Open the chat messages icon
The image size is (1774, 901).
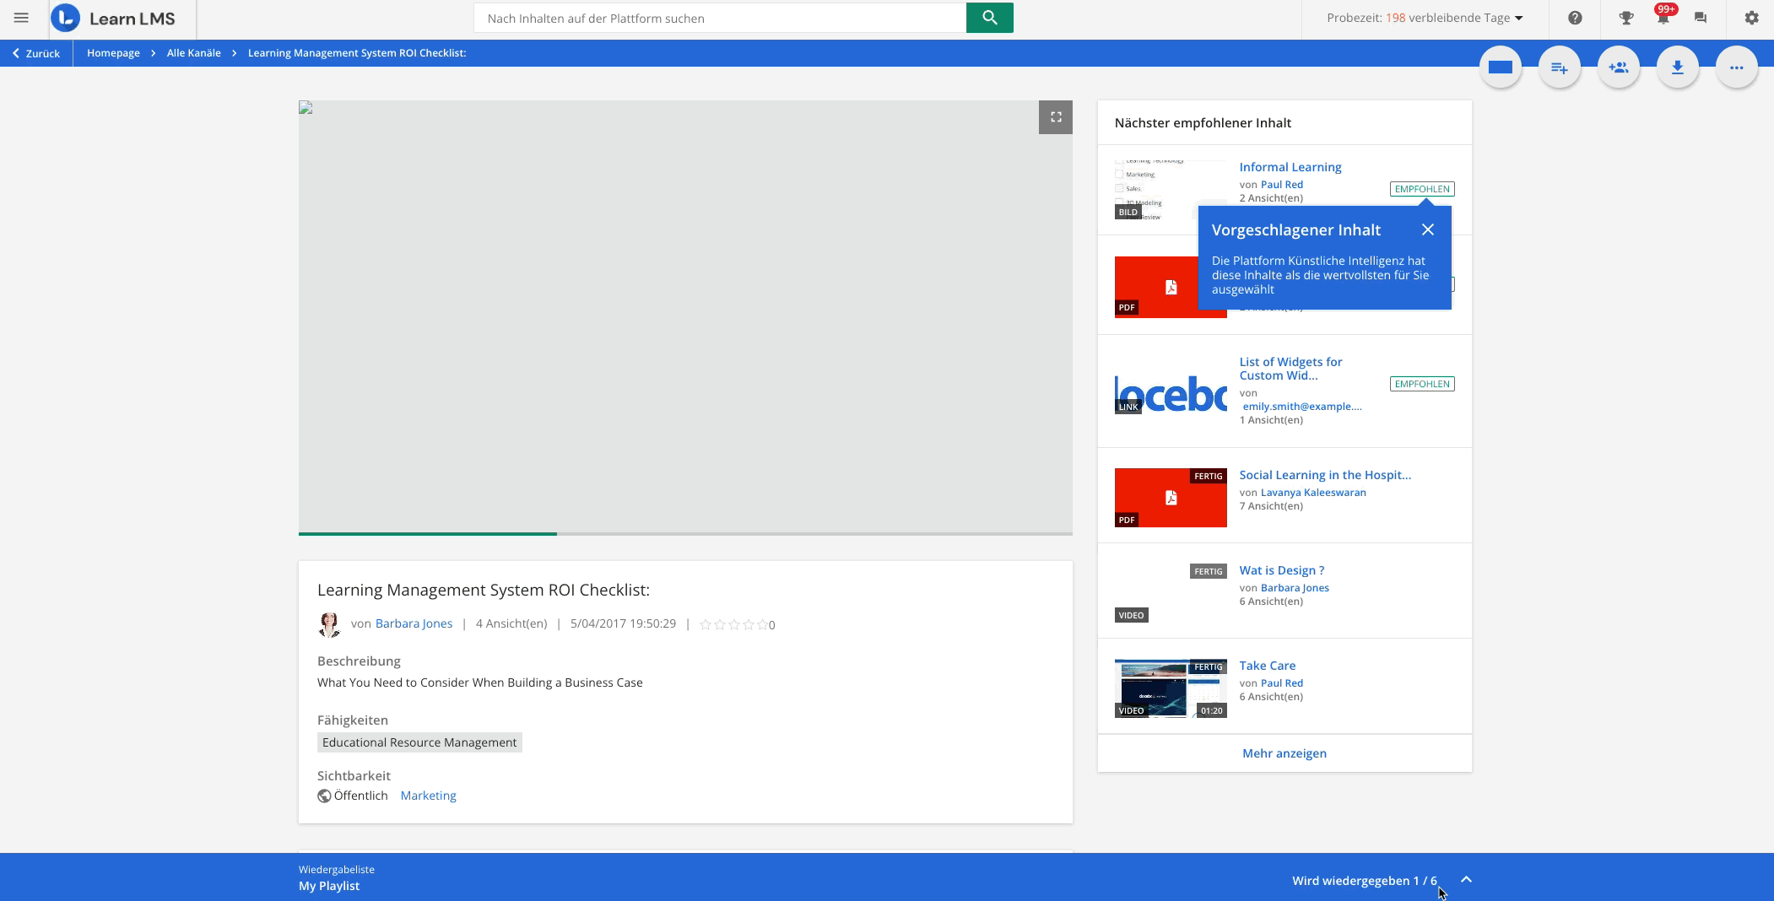(1701, 18)
